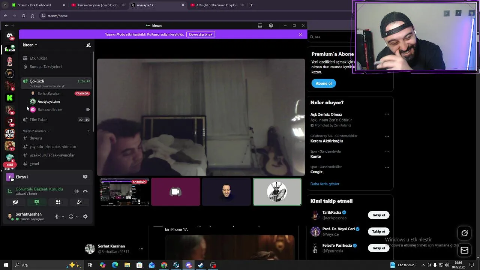Stop streaming Ekran 1 icon

tap(85, 177)
